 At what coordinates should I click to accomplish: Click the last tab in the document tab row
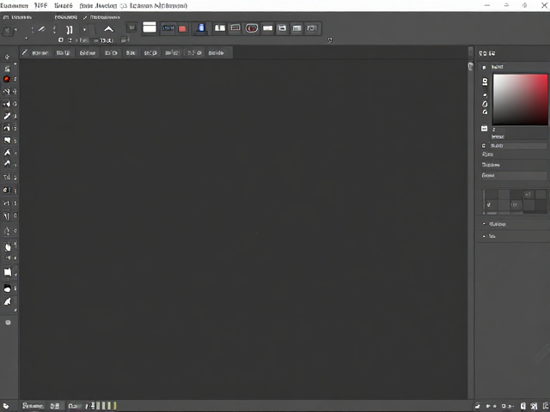[217, 53]
